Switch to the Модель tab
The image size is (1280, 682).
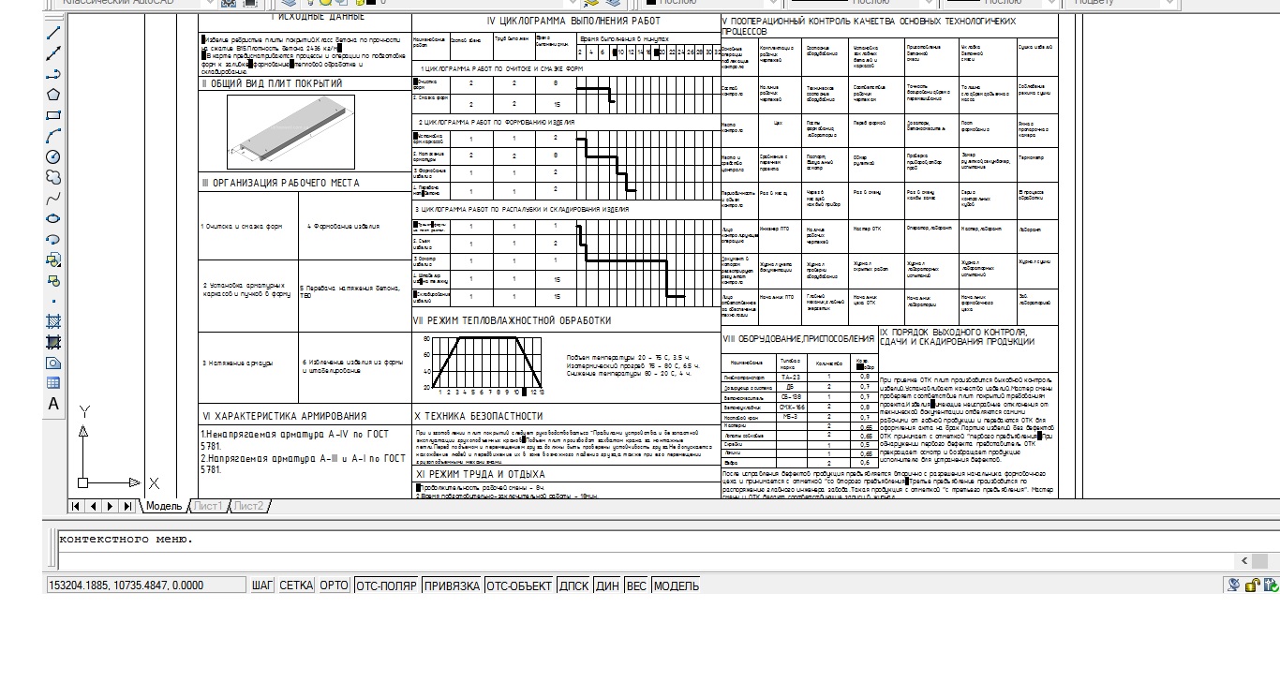(x=164, y=506)
